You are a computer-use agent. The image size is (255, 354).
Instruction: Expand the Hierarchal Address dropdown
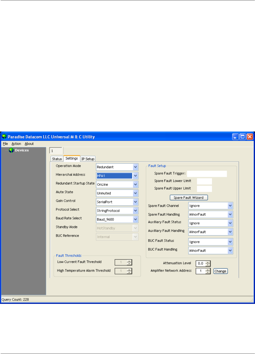[x=136, y=176]
